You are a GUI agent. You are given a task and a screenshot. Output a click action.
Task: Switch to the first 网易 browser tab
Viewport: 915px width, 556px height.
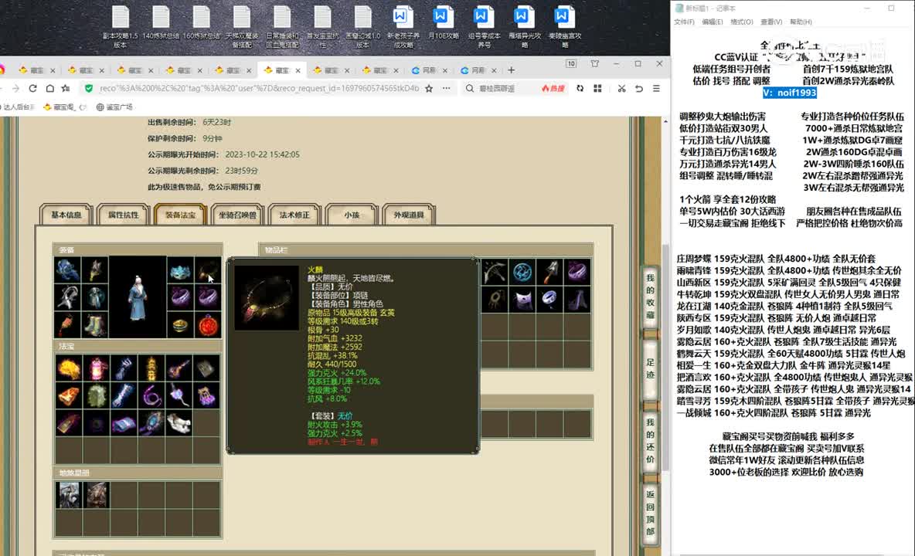429,70
